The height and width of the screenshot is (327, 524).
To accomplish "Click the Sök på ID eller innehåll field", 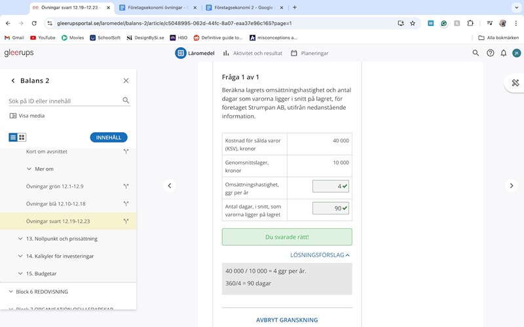I will [x=64, y=101].
